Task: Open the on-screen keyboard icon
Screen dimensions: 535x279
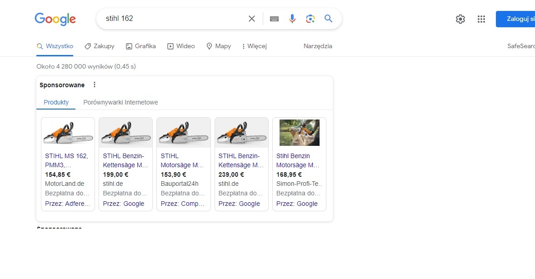Action: coord(275,19)
